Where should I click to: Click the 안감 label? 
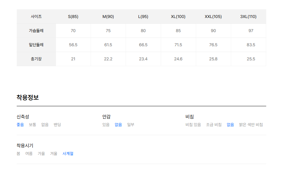point(106,117)
